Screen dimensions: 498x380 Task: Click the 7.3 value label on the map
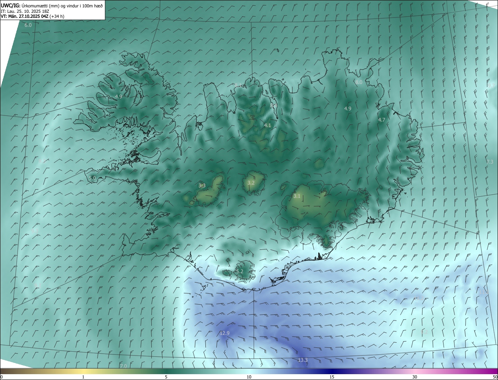pos(490,162)
